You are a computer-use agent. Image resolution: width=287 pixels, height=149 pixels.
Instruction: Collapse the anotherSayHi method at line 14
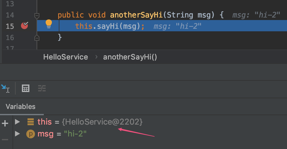(37, 15)
